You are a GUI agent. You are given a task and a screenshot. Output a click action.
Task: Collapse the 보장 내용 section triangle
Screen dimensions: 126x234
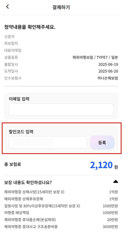(x=115, y=182)
